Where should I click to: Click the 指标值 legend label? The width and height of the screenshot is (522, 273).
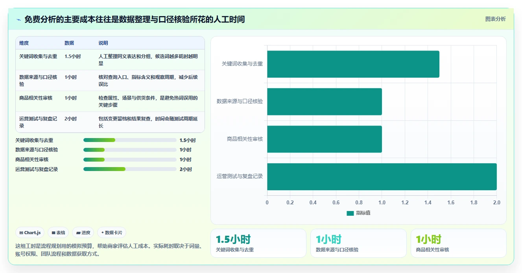tap(363, 213)
